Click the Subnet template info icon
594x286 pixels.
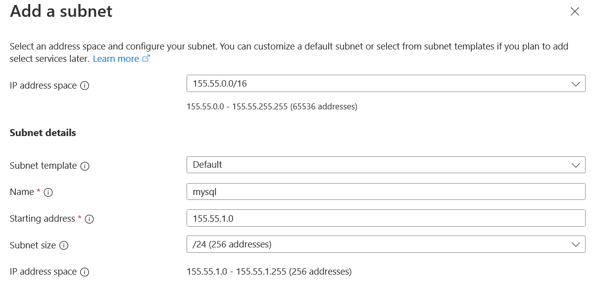pyautogui.click(x=85, y=166)
